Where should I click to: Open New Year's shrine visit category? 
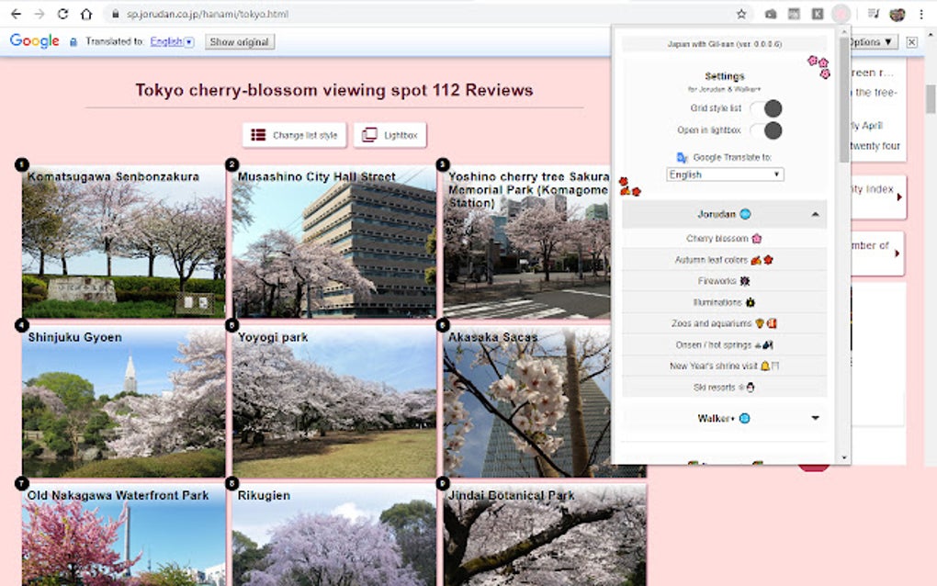(x=724, y=366)
